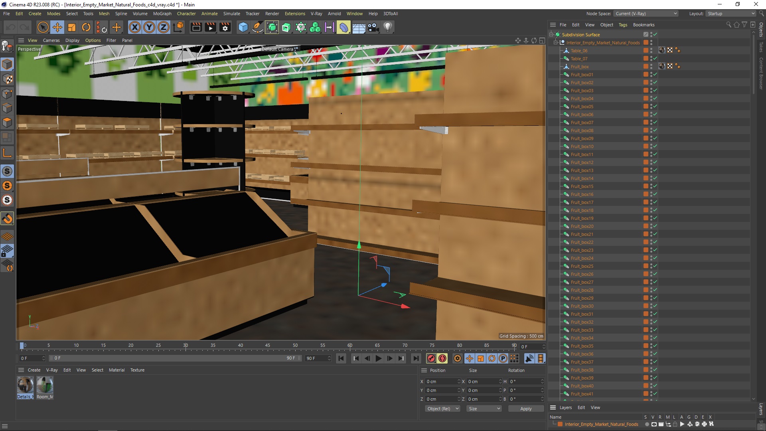Select the Rotate tool
The image size is (766, 431).
[86, 28]
